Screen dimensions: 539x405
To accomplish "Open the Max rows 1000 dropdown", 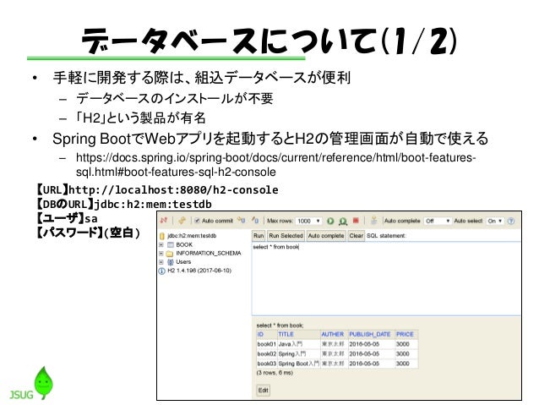I will tap(308, 221).
